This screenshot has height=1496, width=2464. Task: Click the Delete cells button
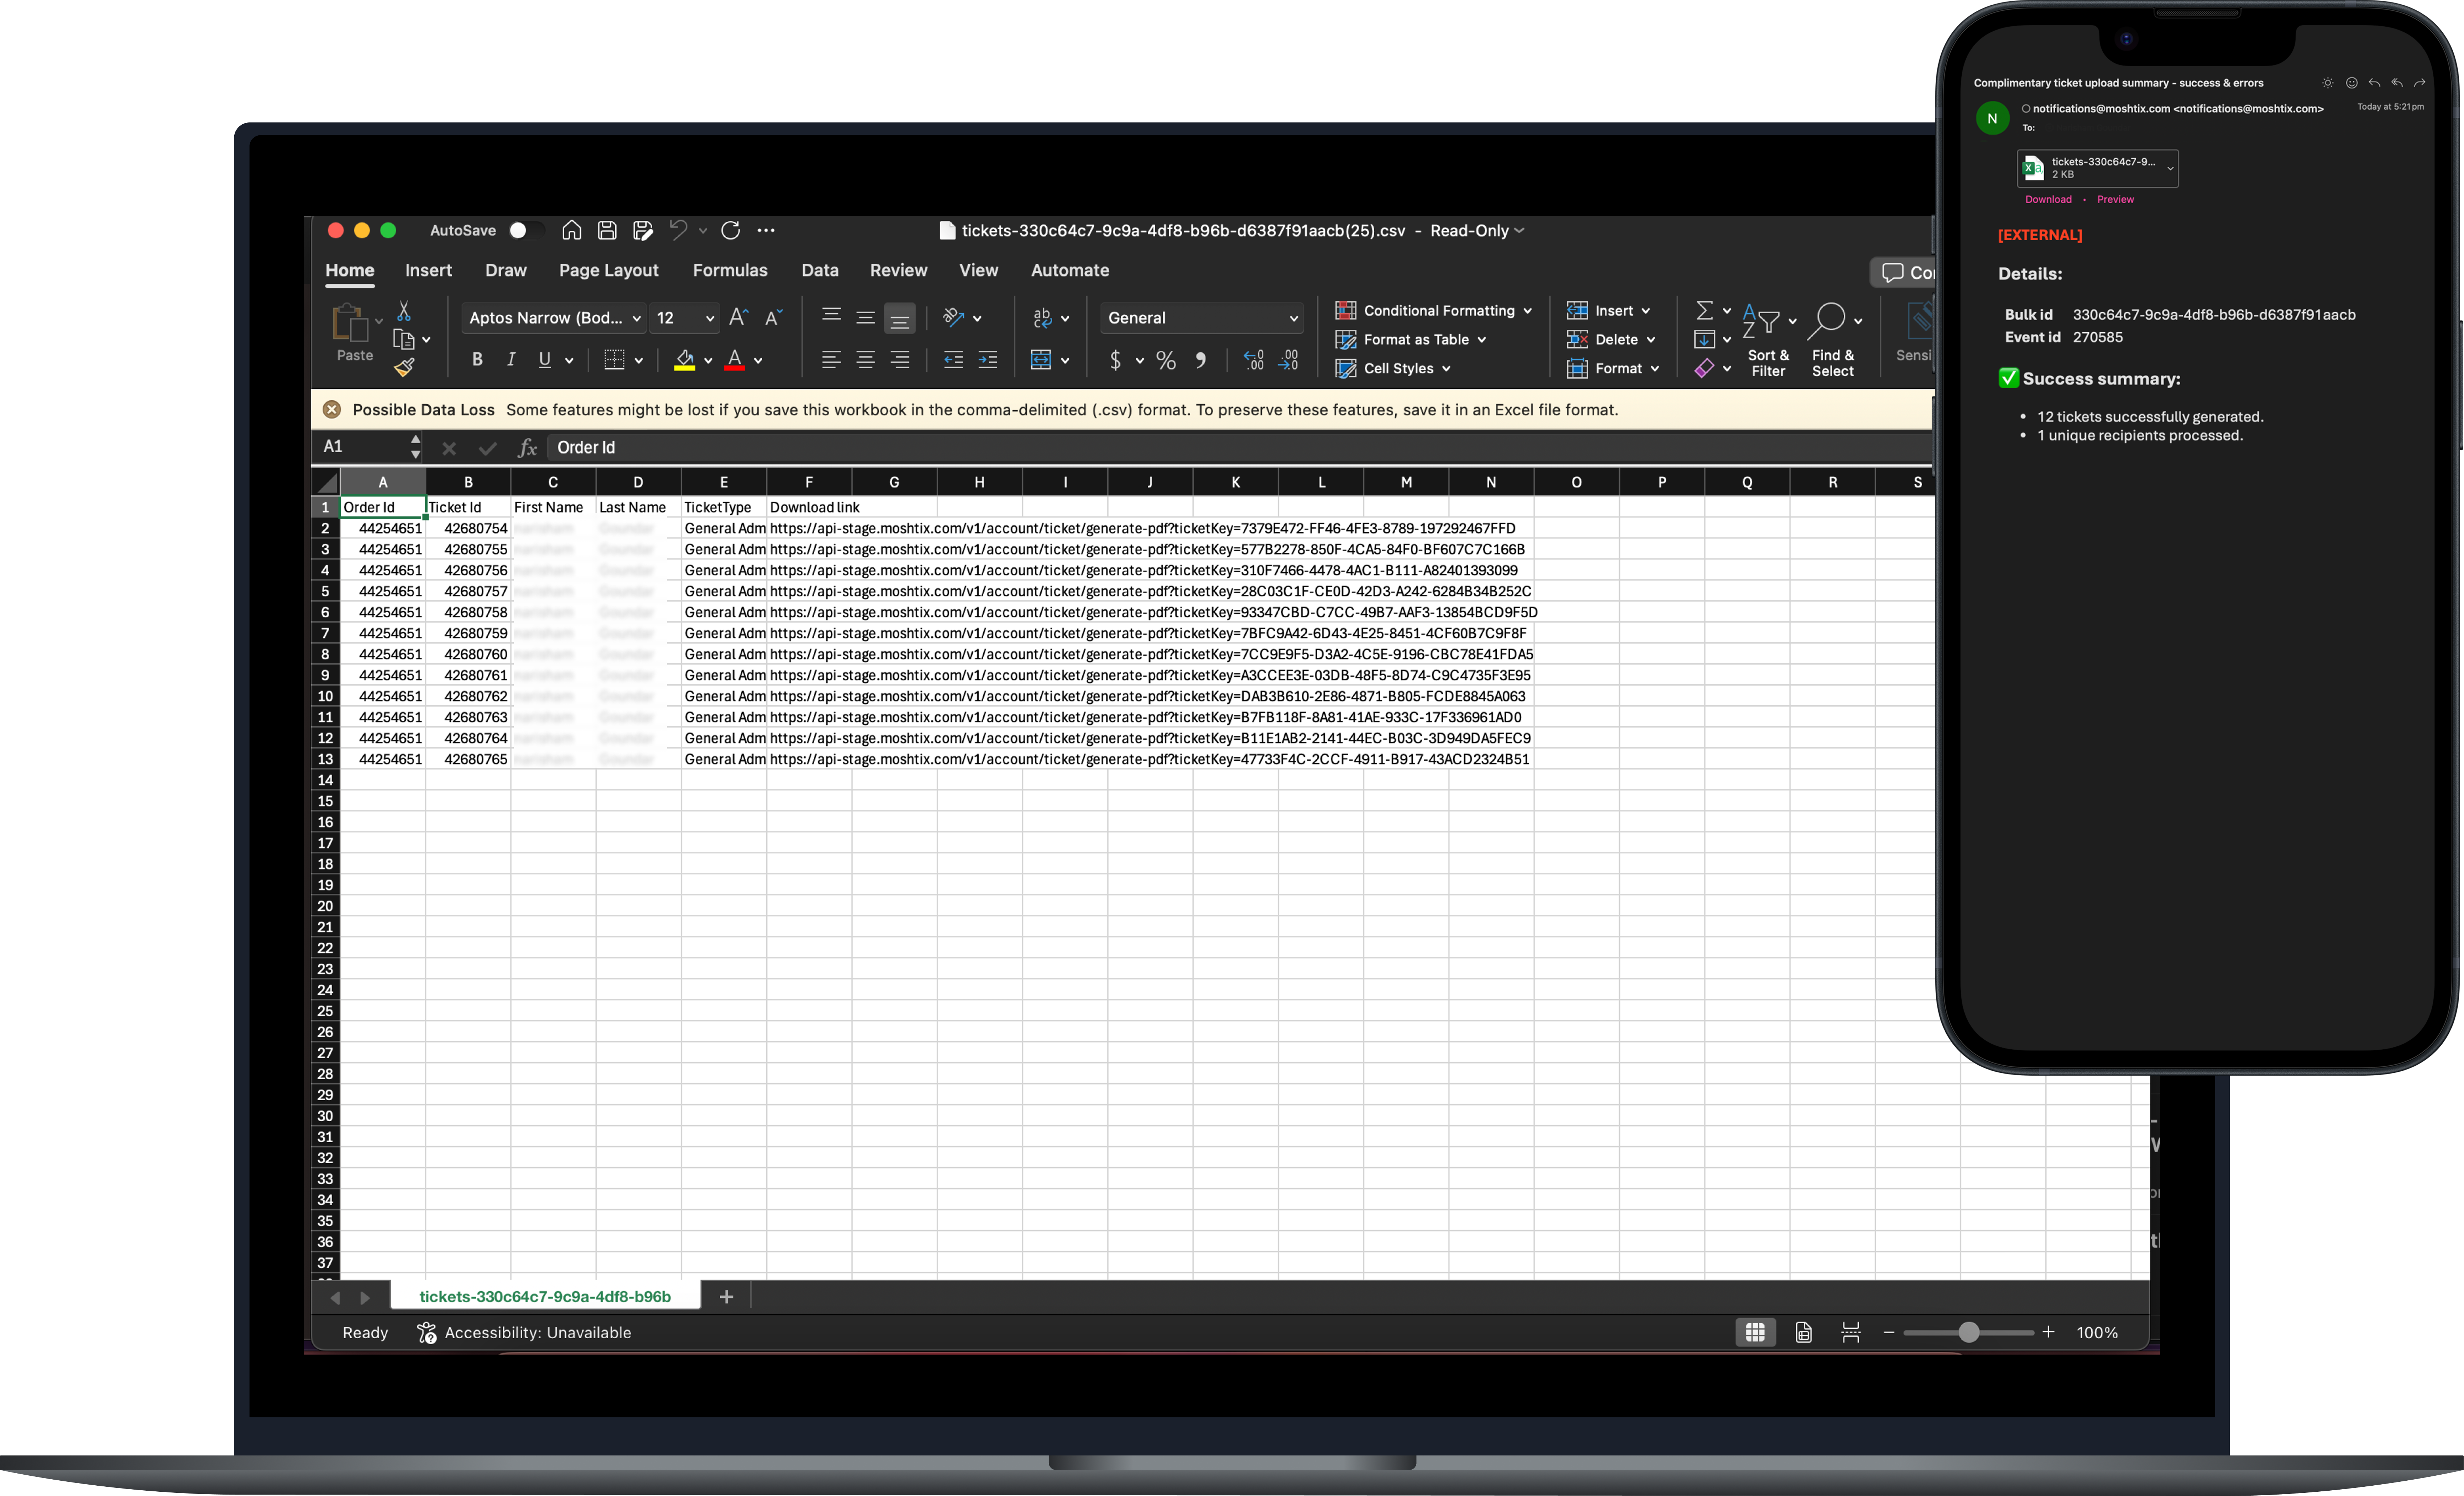(x=1610, y=340)
